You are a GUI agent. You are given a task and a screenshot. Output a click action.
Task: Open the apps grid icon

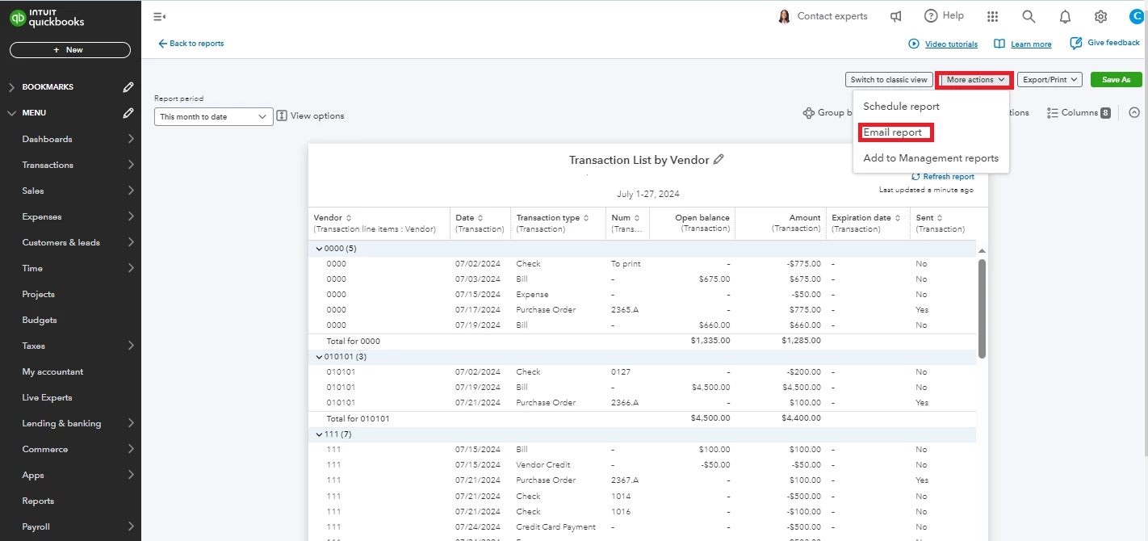(x=993, y=16)
